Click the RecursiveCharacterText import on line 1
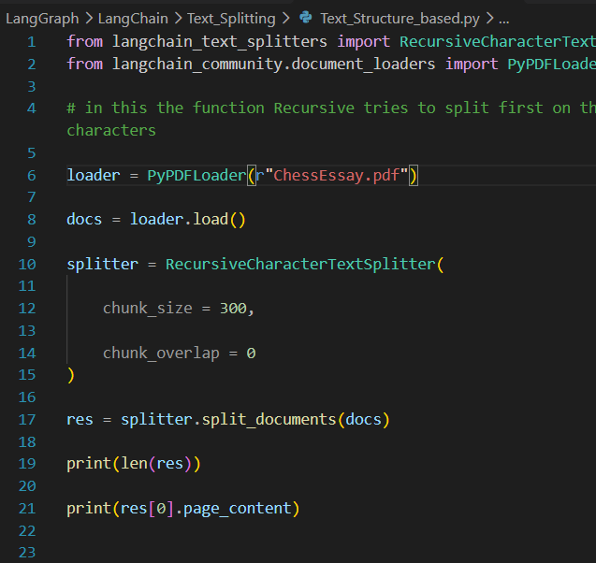The width and height of the screenshot is (596, 563). coord(498,42)
